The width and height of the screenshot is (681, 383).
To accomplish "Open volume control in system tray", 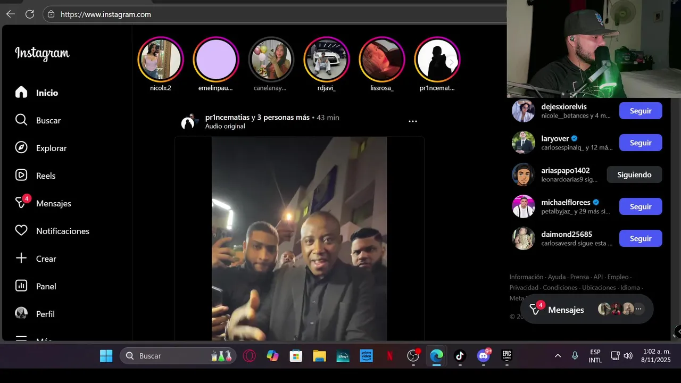I will [x=628, y=356].
